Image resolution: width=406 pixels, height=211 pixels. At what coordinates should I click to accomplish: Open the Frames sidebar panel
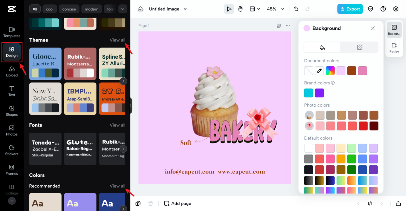click(12, 170)
